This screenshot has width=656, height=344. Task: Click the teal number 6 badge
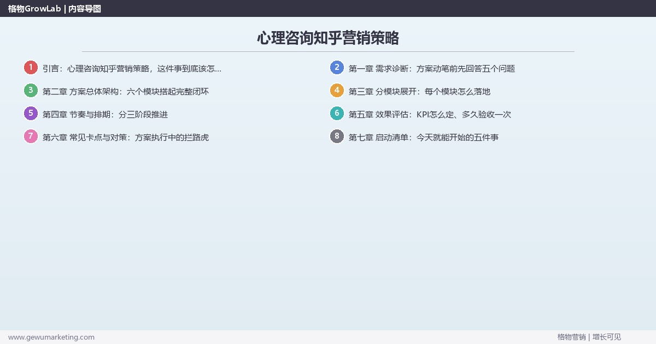(337, 114)
